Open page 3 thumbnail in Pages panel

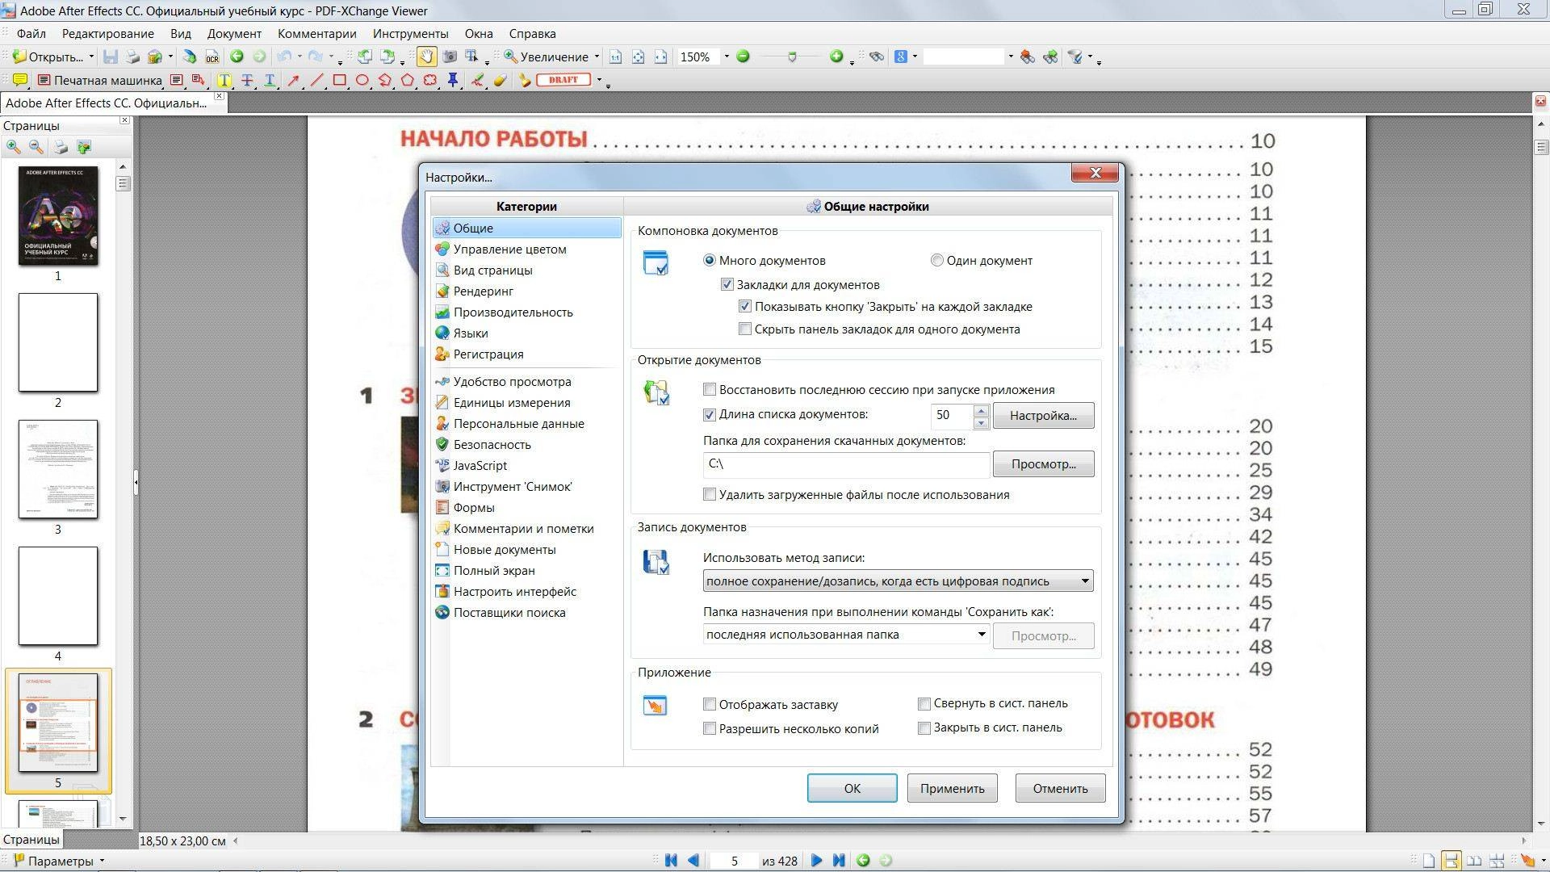click(58, 469)
